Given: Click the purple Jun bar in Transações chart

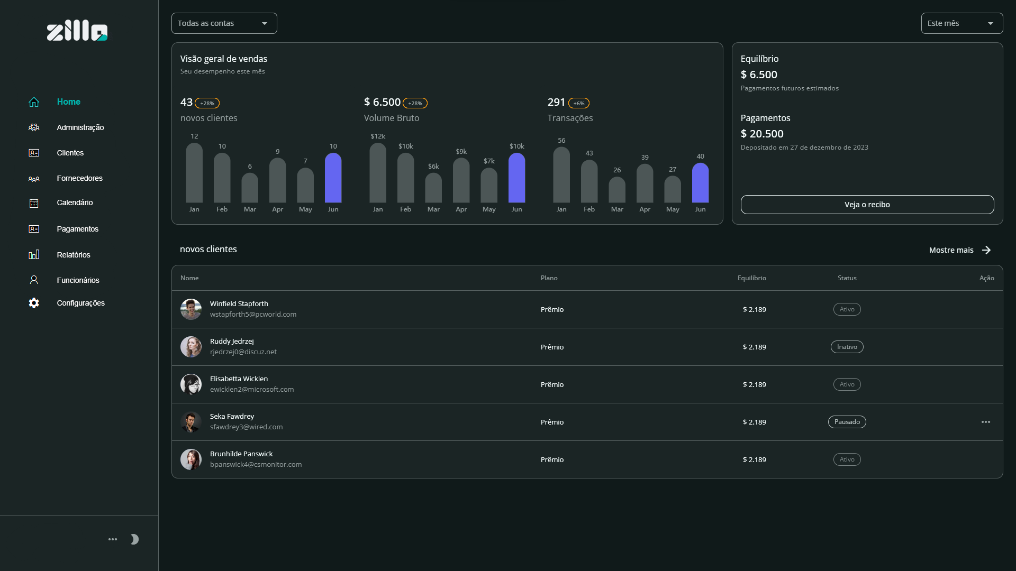Looking at the screenshot, I should pos(700,183).
